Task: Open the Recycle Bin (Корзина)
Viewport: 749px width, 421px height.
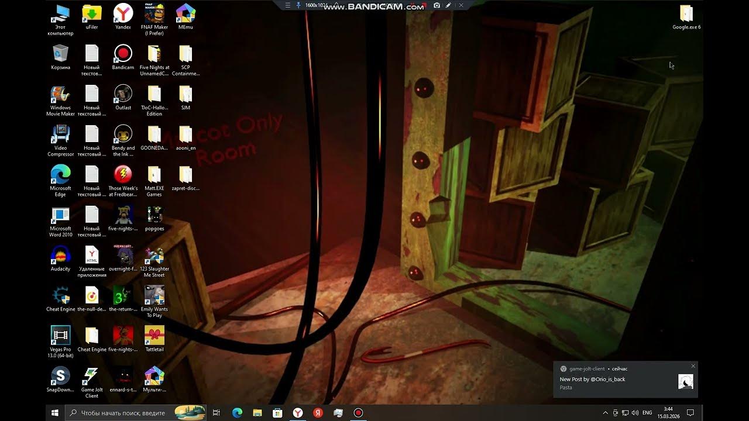Action: pos(60,54)
